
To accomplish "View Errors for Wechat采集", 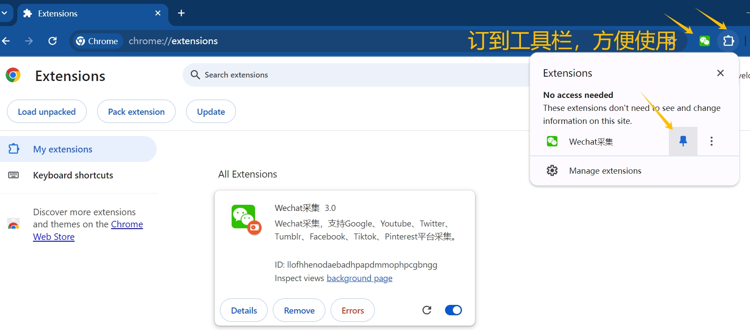I will 353,310.
